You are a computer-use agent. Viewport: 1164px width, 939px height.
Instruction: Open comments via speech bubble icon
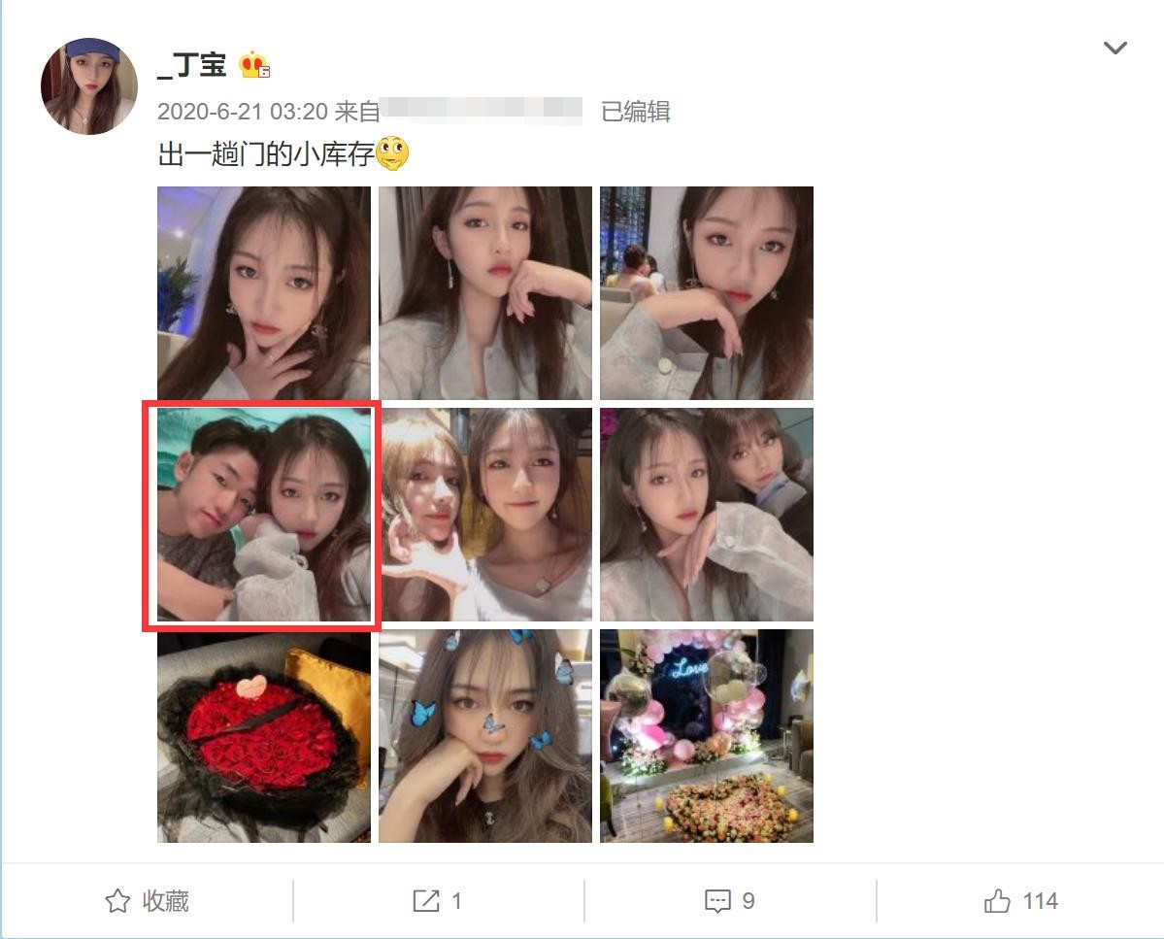tap(717, 901)
